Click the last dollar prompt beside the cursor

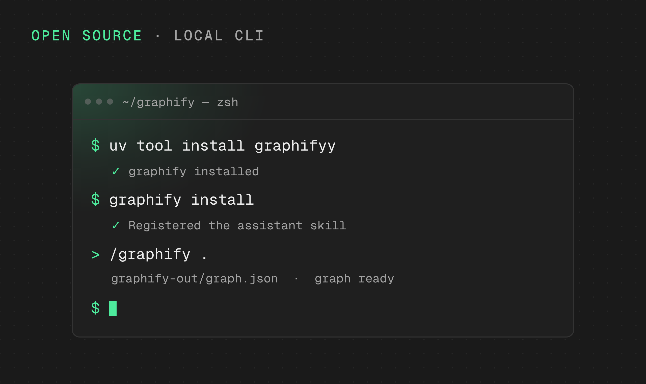tap(95, 308)
